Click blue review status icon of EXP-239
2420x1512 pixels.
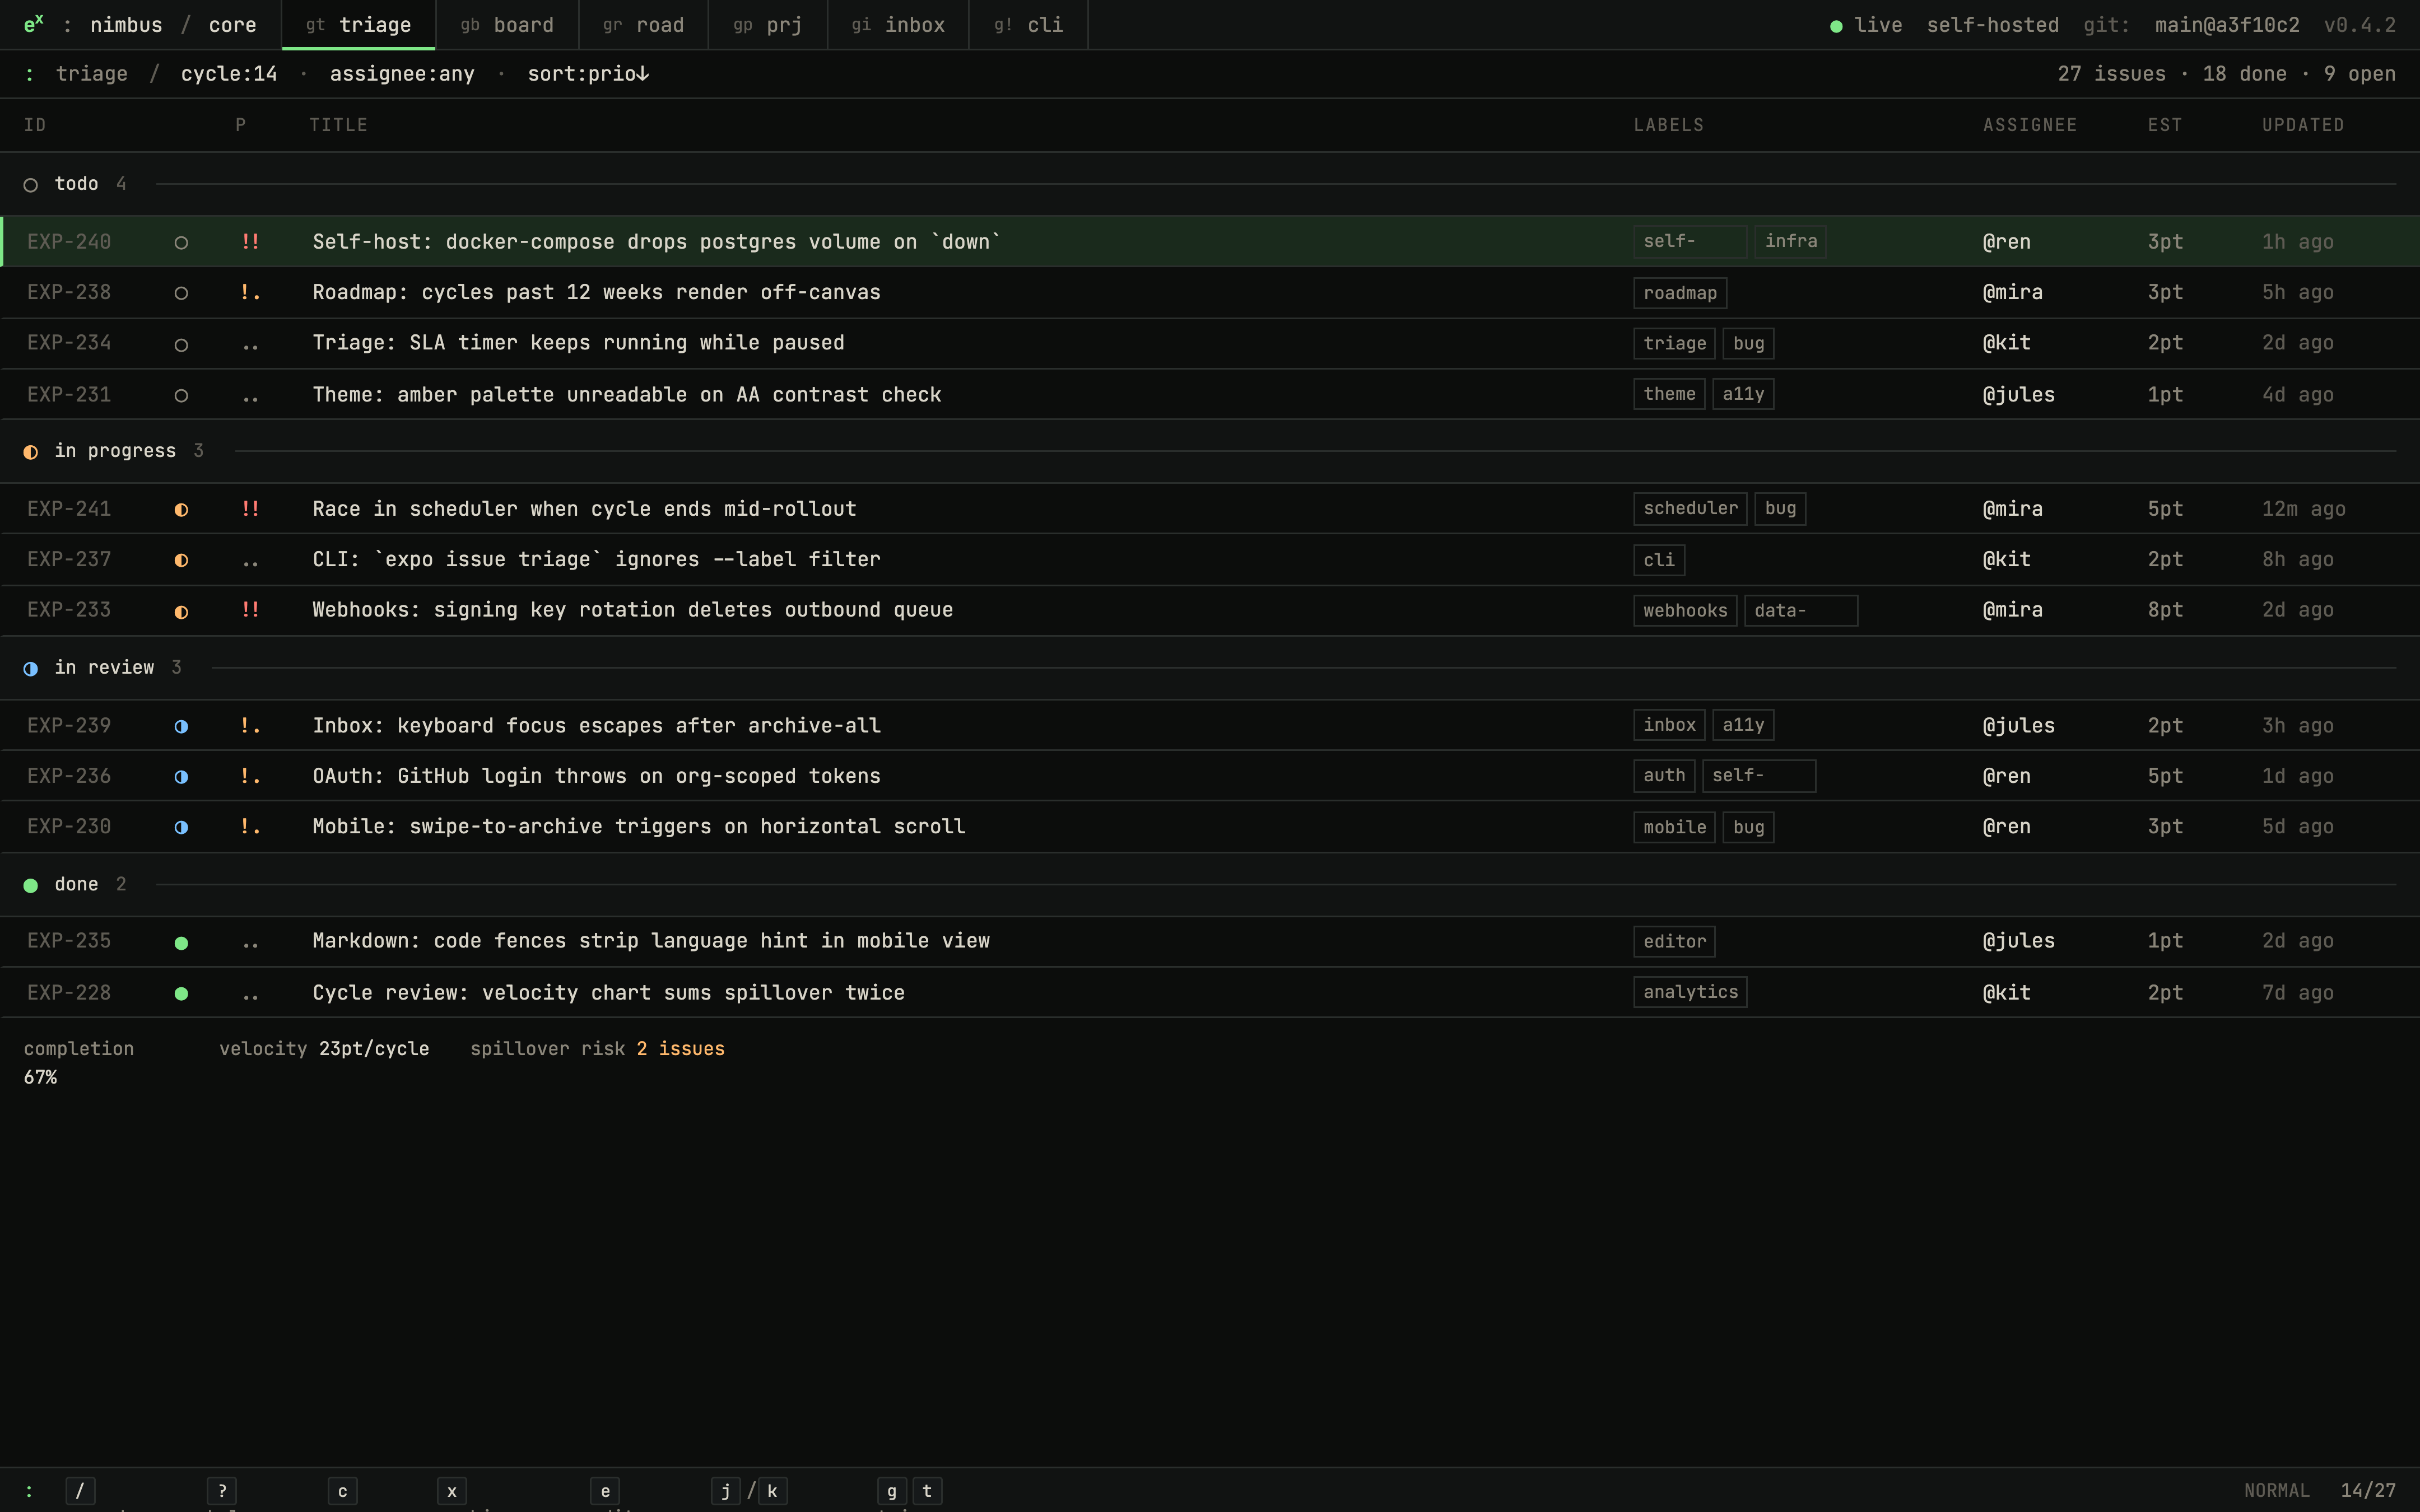tap(181, 727)
